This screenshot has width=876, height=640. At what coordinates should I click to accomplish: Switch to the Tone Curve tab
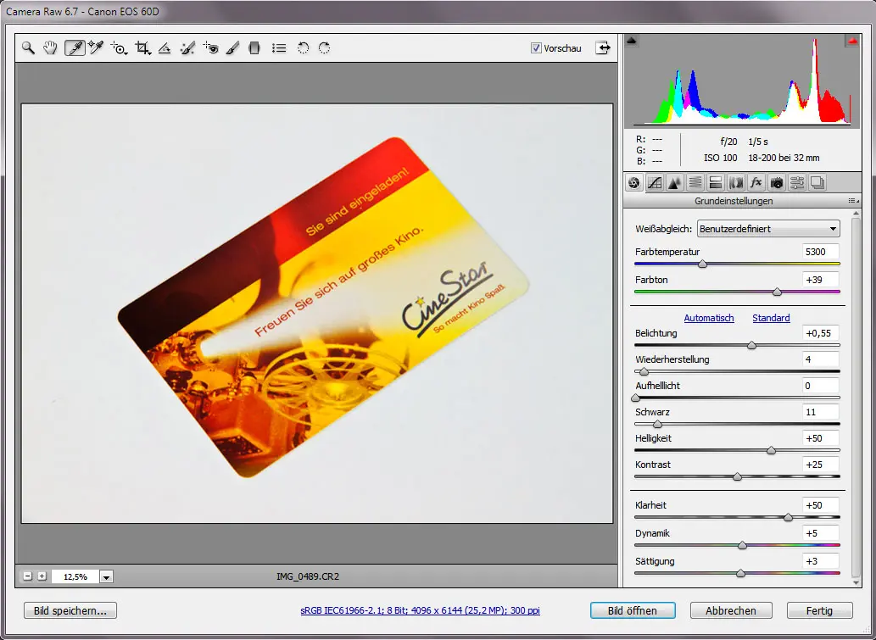[x=655, y=182]
